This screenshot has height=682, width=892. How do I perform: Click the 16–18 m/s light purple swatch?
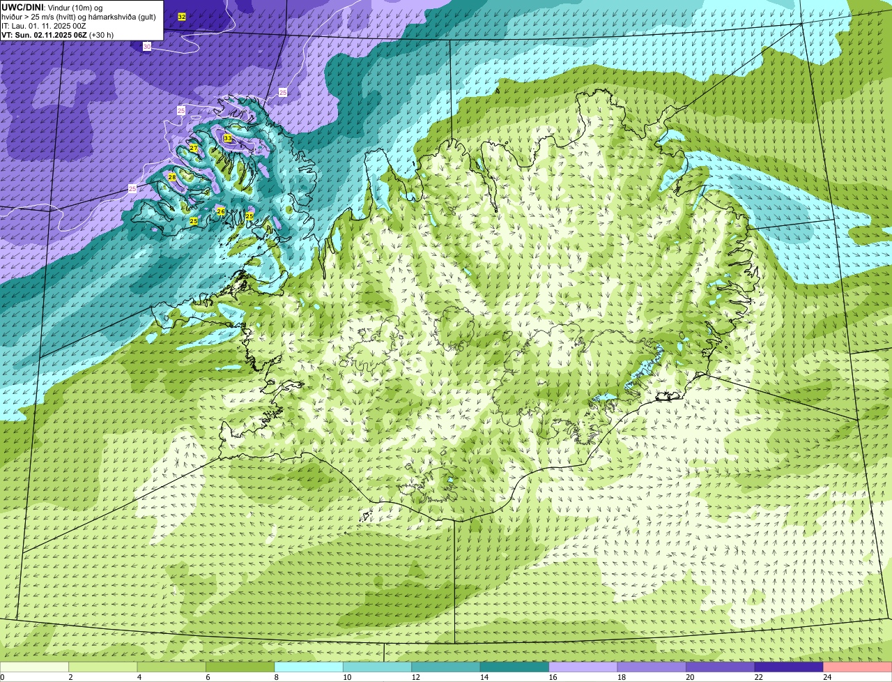click(x=583, y=667)
